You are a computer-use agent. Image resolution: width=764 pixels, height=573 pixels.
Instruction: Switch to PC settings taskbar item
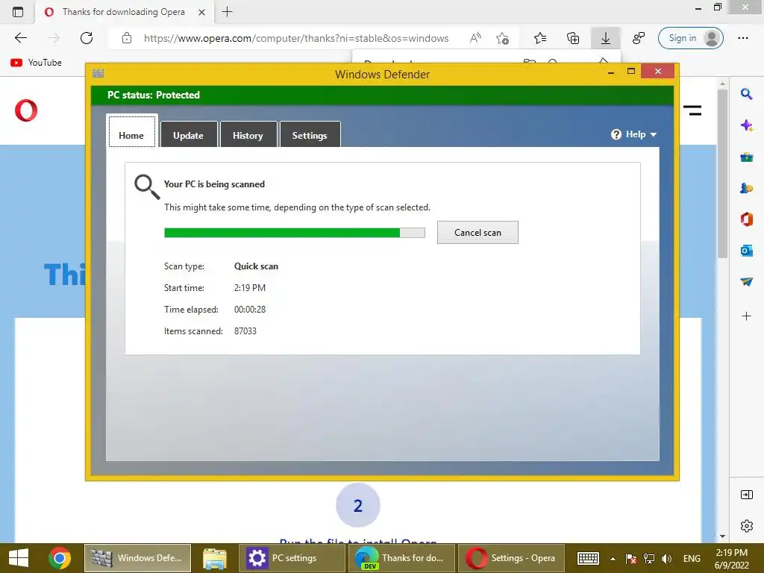click(292, 558)
